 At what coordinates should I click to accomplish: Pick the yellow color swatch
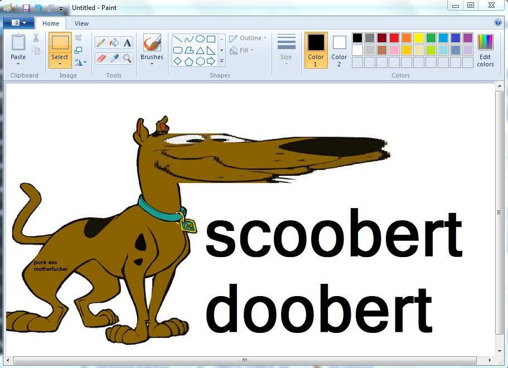pos(419,38)
